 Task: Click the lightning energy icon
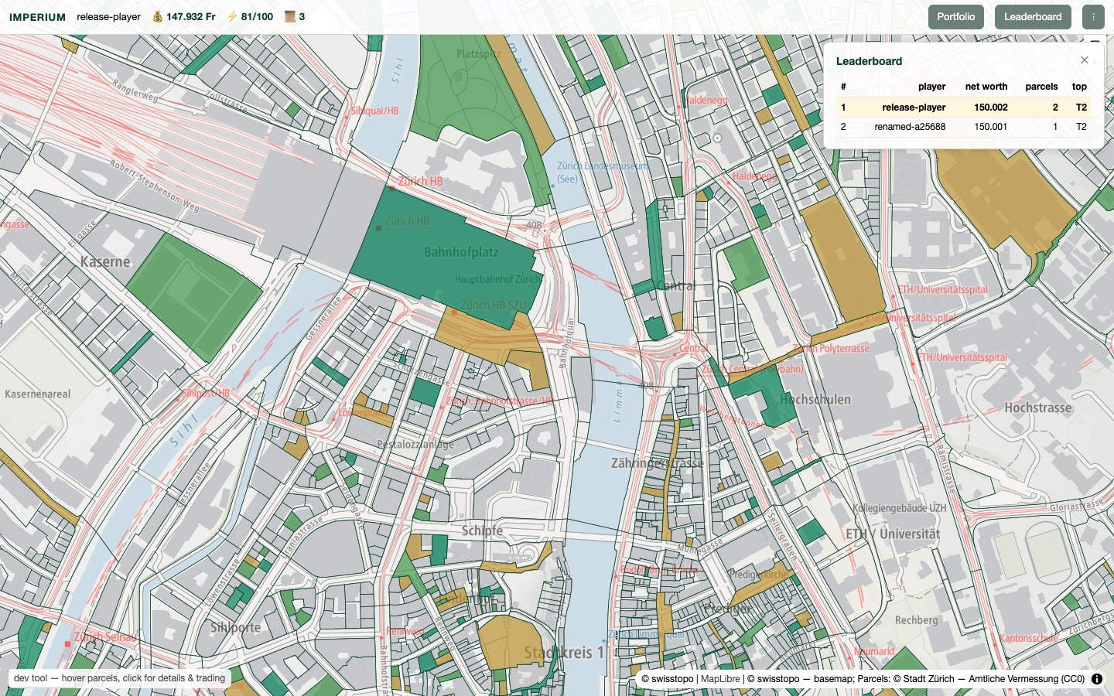pos(232,16)
